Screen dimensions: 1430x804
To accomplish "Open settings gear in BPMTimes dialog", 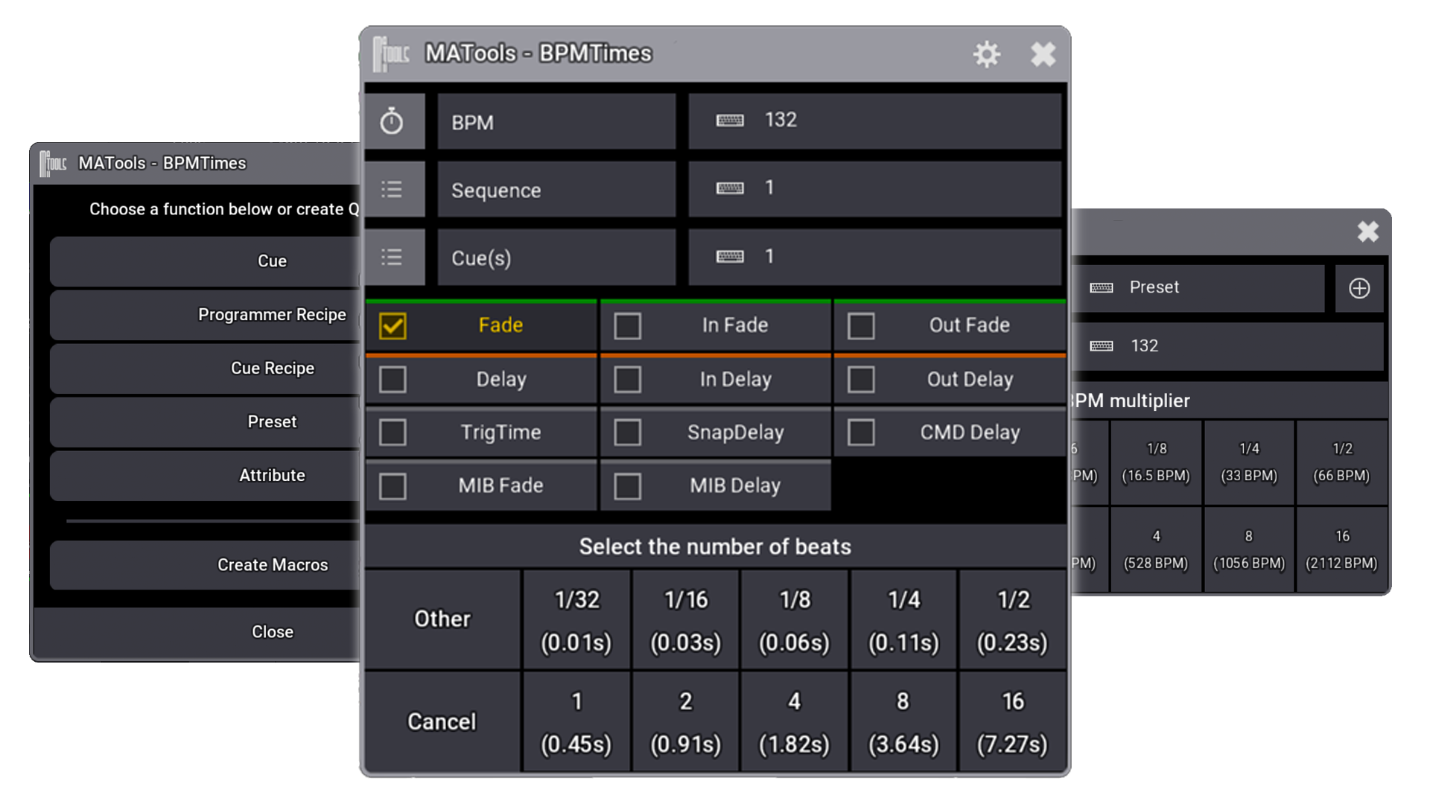I will click(986, 54).
